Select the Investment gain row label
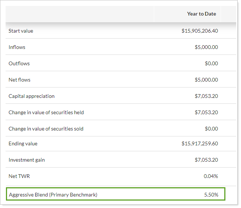Viewport: 241px width, 208px height. (27, 160)
